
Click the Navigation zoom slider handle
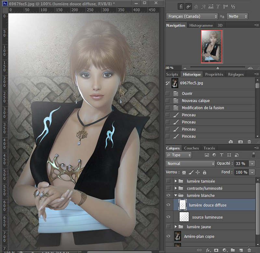tap(217, 68)
